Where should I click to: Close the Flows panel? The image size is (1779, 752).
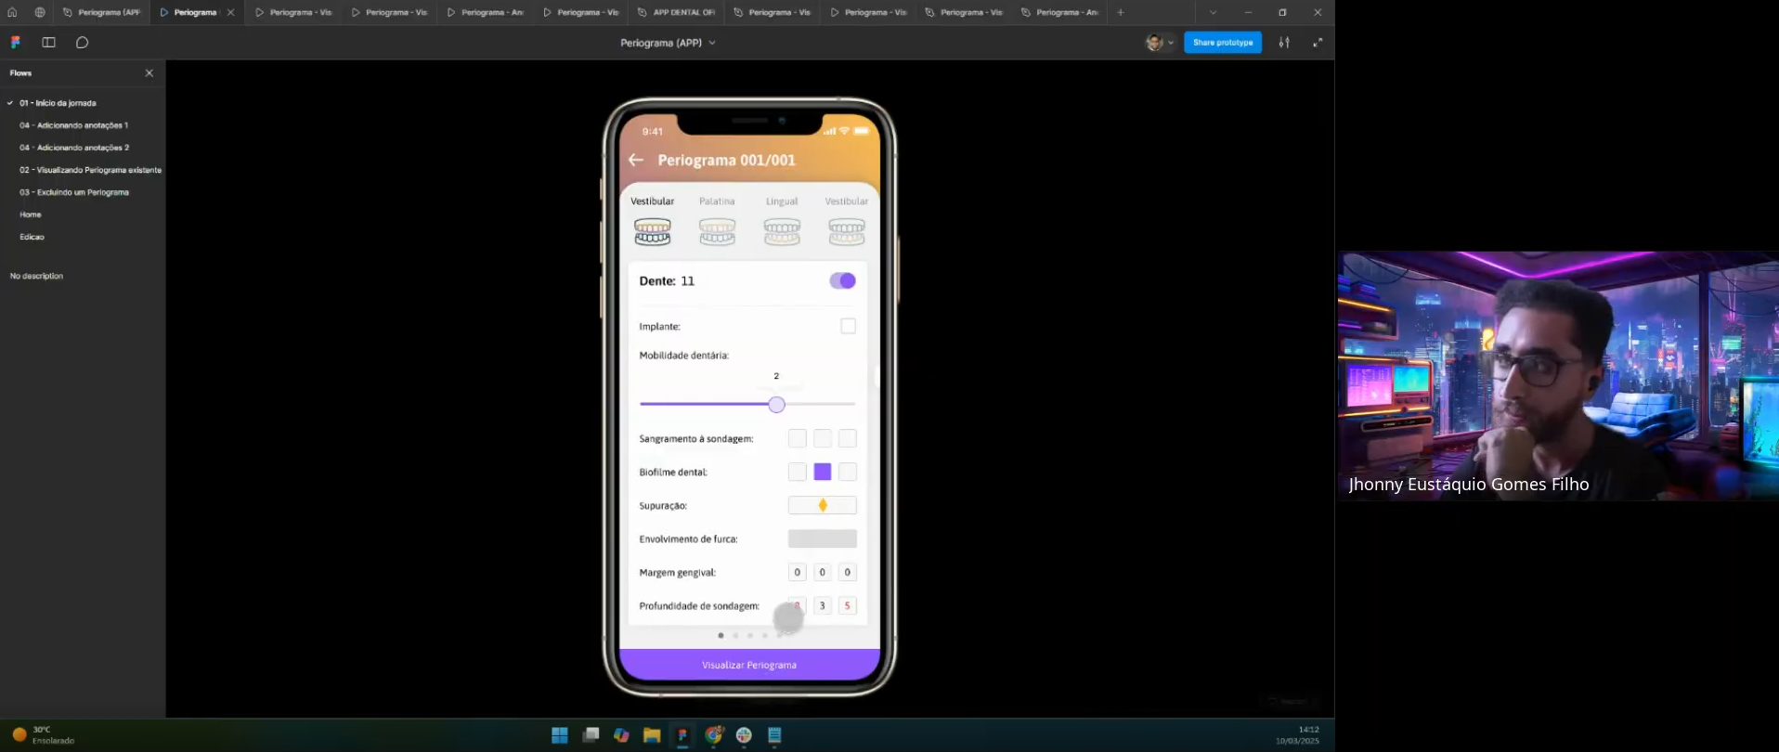pos(149,73)
